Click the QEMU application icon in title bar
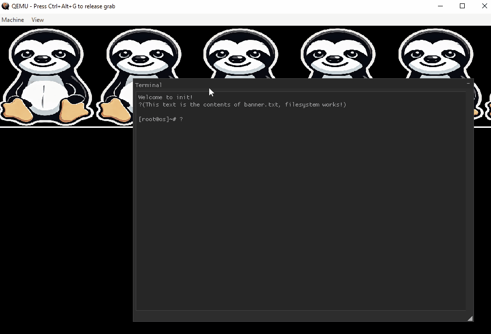Screen dimensions: 491x334 click(5, 6)
